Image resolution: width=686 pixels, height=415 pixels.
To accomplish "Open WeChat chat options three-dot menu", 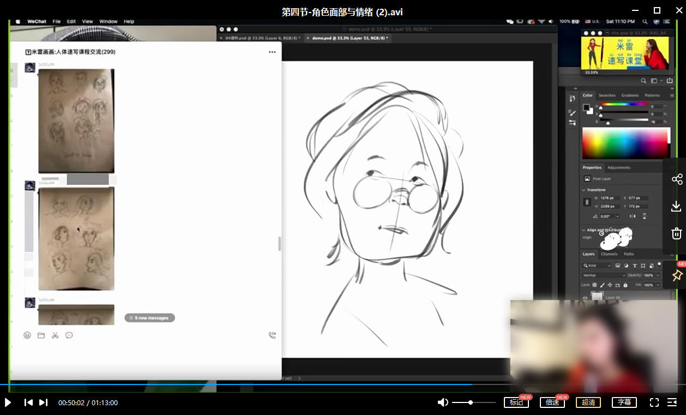I will point(272,52).
